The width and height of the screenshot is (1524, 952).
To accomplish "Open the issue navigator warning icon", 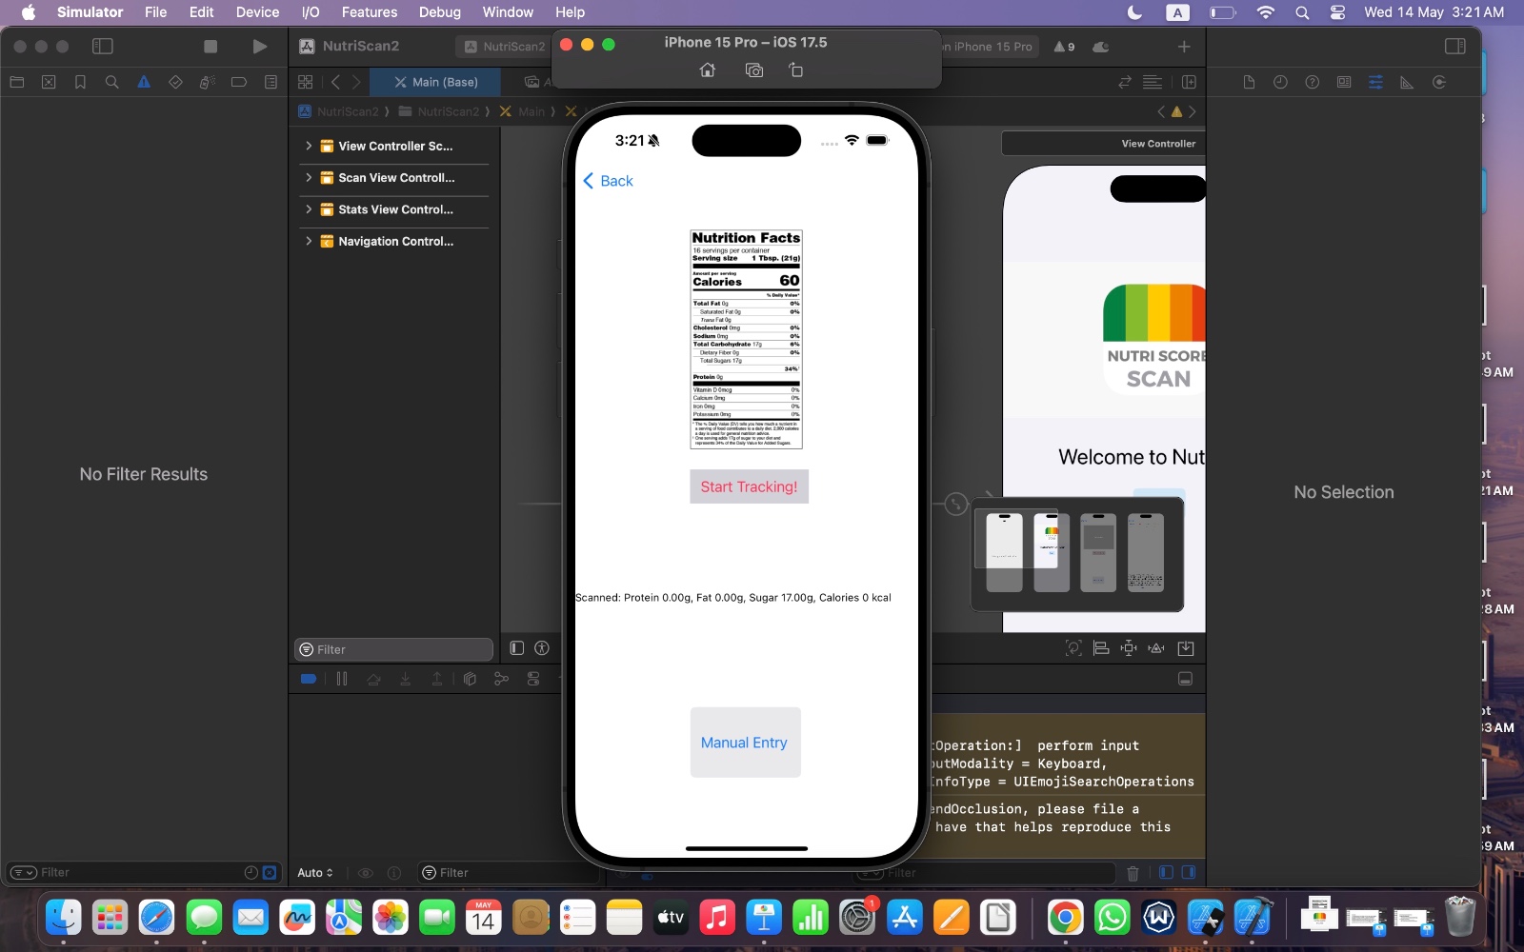I will pyautogui.click(x=144, y=82).
